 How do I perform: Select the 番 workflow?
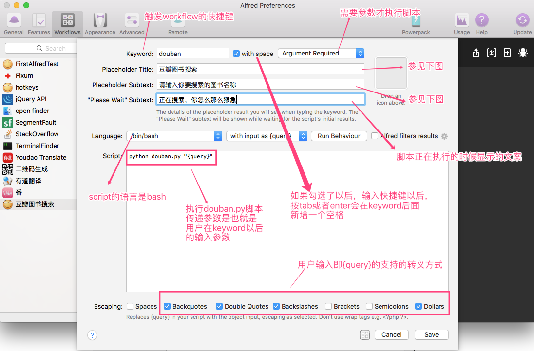[x=38, y=192]
